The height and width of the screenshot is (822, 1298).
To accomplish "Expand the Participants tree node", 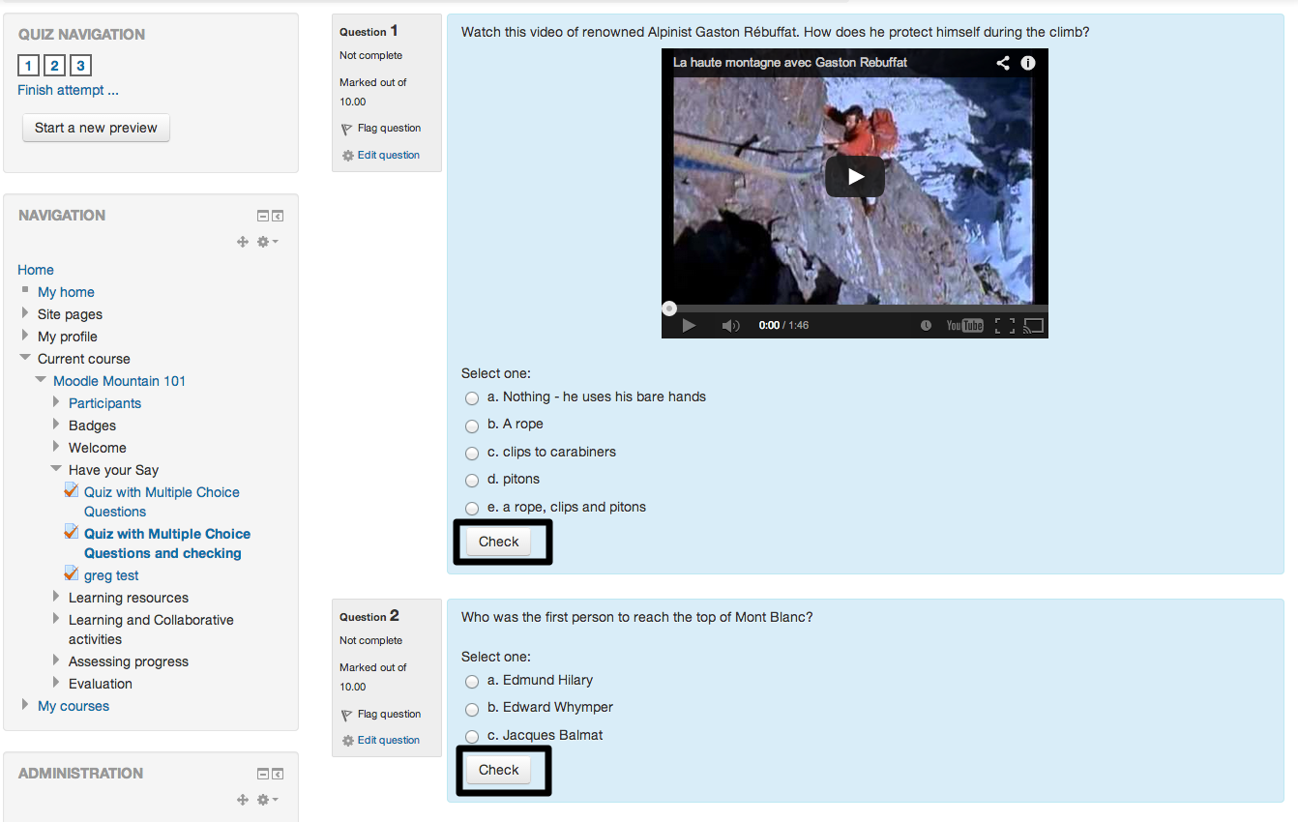I will [x=56, y=402].
